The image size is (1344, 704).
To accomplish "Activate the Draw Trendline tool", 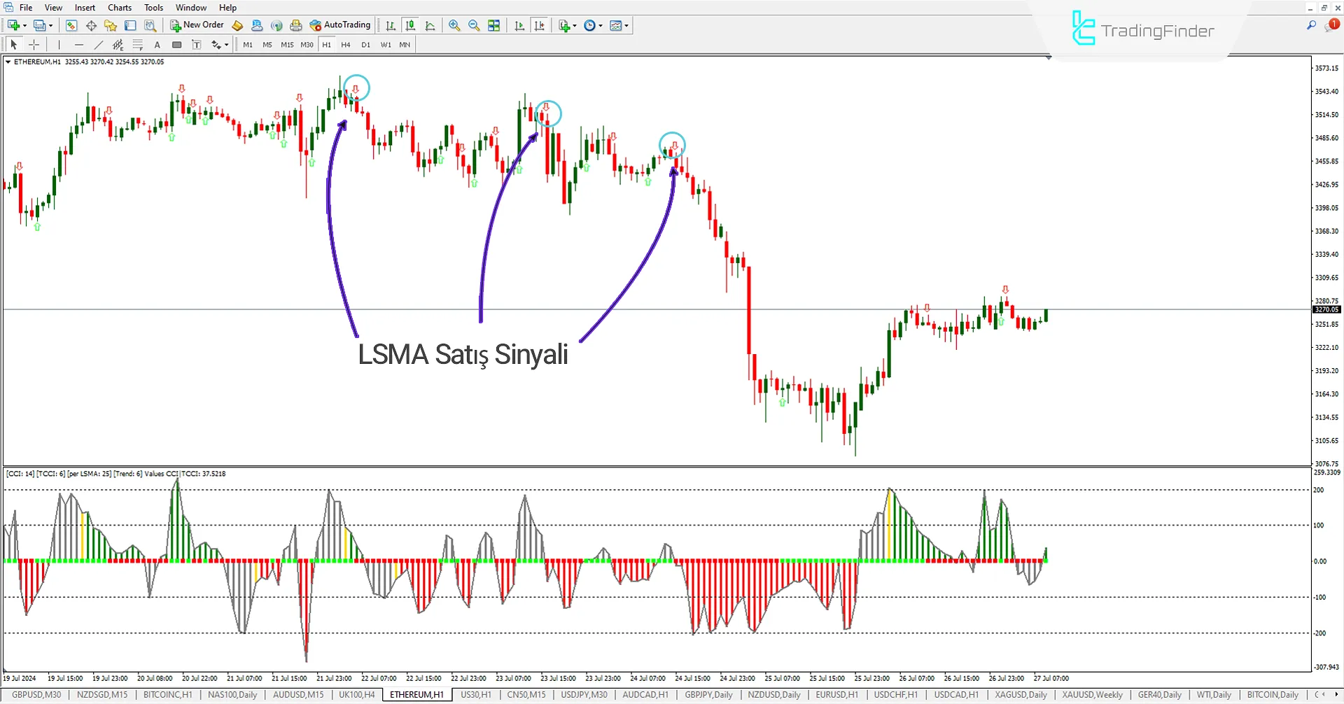I will click(98, 44).
